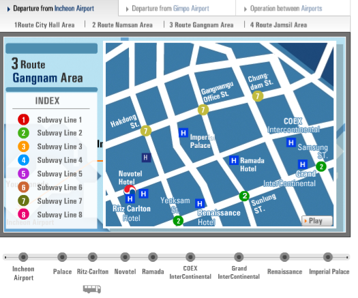Click the Korean taegeuk flag marker
Image resolution: width=358 pixels, height=298 pixels.
[130, 190]
